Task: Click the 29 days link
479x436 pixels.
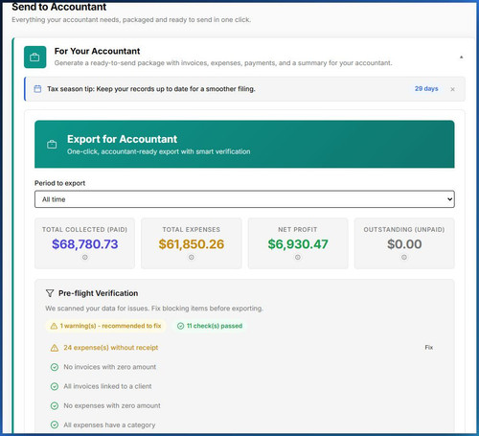Action: click(x=426, y=89)
